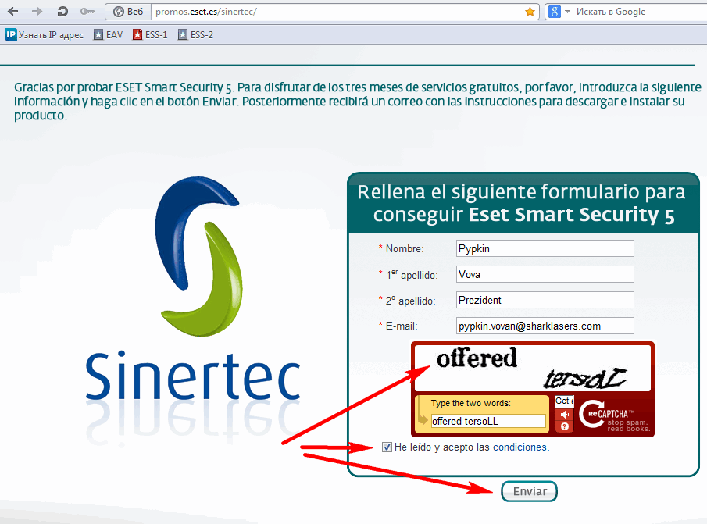
Task: Click the reCAPTCHA logo
Action: (x=614, y=416)
